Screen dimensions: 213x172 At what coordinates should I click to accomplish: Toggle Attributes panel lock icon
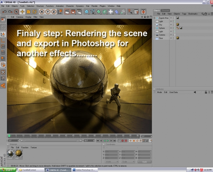[206, 92]
